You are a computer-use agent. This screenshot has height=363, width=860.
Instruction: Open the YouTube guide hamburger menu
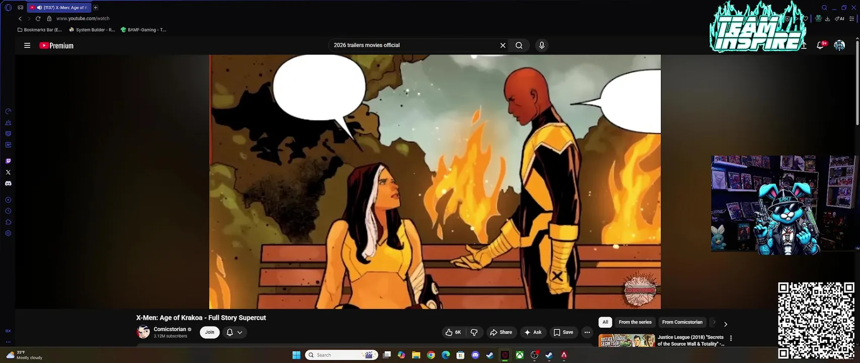tap(27, 45)
